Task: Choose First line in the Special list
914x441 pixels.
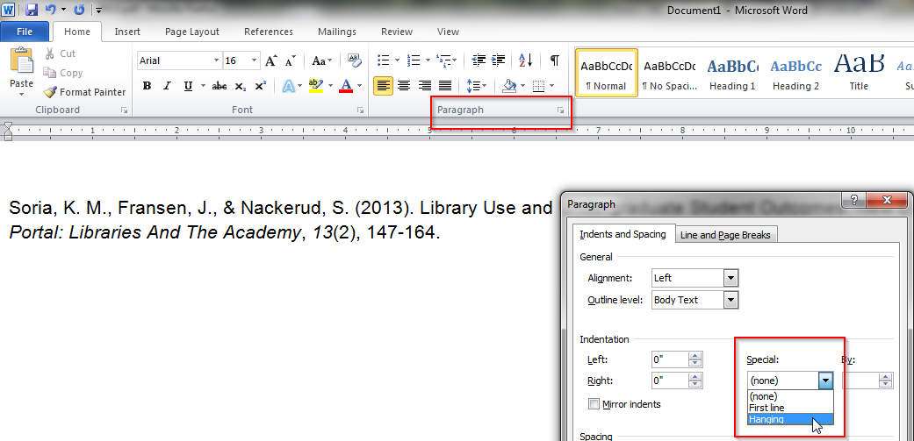Action: click(790, 408)
